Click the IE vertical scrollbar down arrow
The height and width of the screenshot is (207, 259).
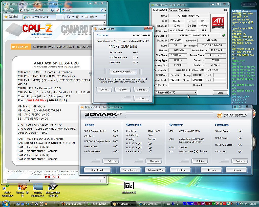(x=104, y=177)
